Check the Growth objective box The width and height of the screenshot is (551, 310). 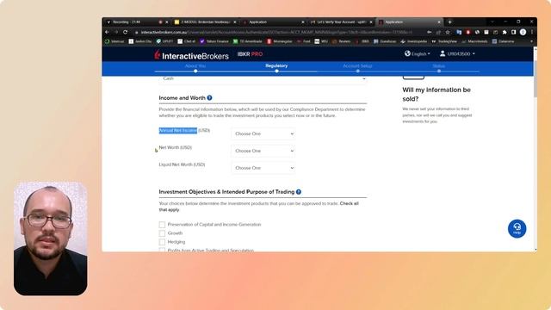(x=162, y=233)
